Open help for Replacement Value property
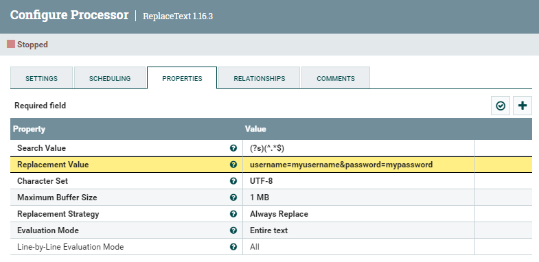Image resolution: width=539 pixels, height=262 pixels. 233,165
